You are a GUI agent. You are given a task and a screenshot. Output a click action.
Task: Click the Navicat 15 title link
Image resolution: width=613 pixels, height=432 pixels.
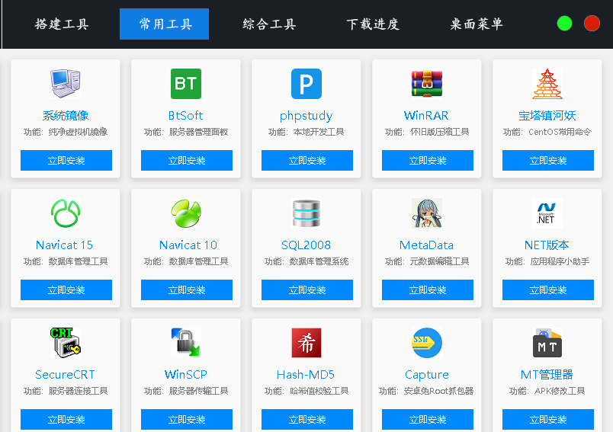click(x=65, y=245)
